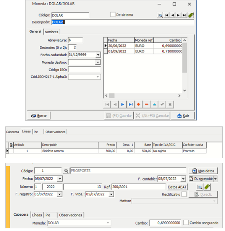
Task: Open Cabecera tab in lines panel
Action: coord(13,132)
